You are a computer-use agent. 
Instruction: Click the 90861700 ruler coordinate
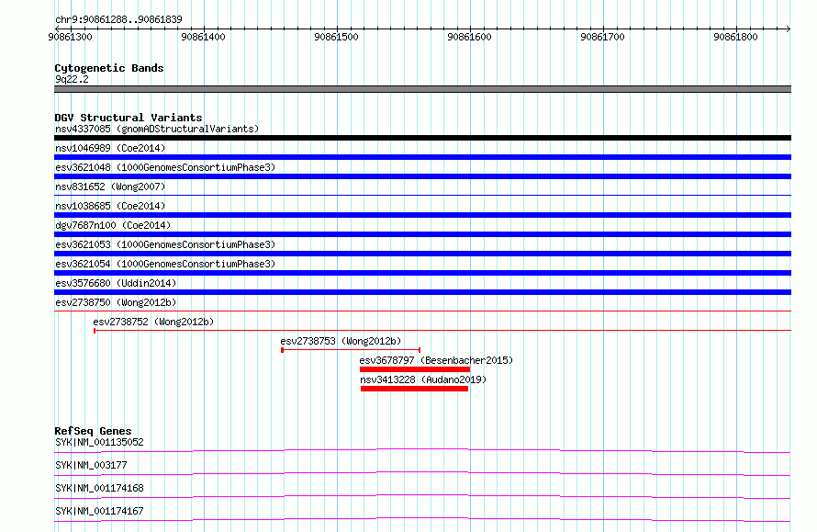tap(603, 37)
